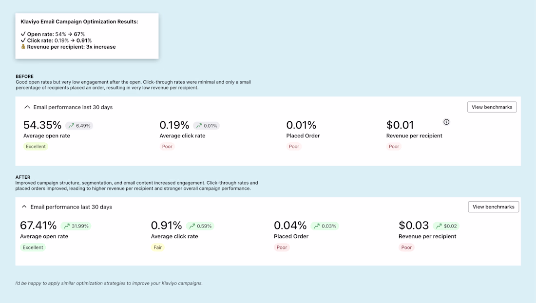Click the Fair tag under 0.91% click rate

(157, 247)
